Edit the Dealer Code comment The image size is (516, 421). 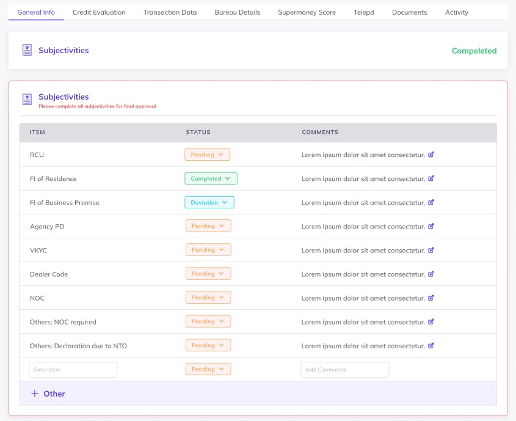pos(431,274)
